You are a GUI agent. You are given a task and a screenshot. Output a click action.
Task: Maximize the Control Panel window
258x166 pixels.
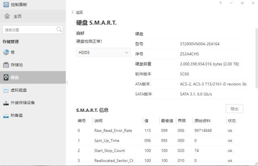click(242, 3)
